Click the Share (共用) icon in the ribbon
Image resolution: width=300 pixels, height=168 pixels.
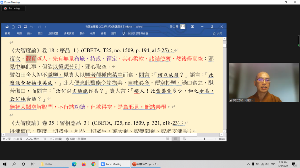tap(217, 34)
